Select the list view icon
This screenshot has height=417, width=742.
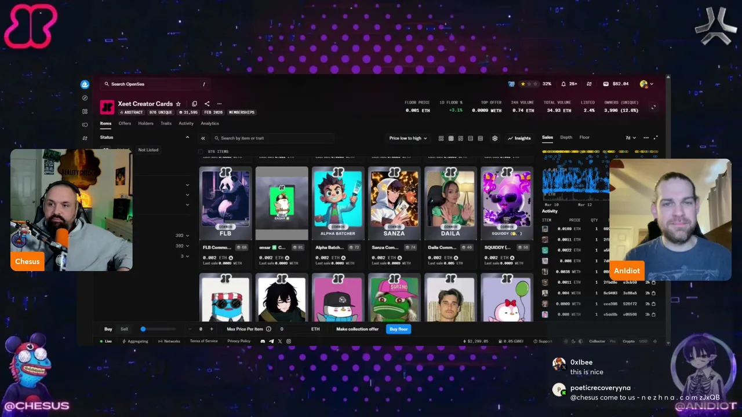point(470,138)
